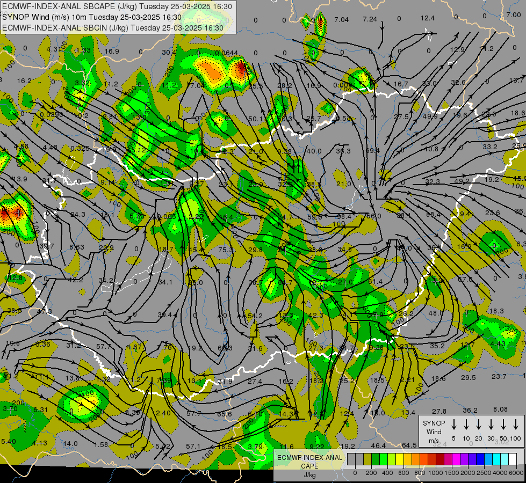Pick the cyan swatch above the 4000 tick
The image size is (526, 483).
pos(496,459)
